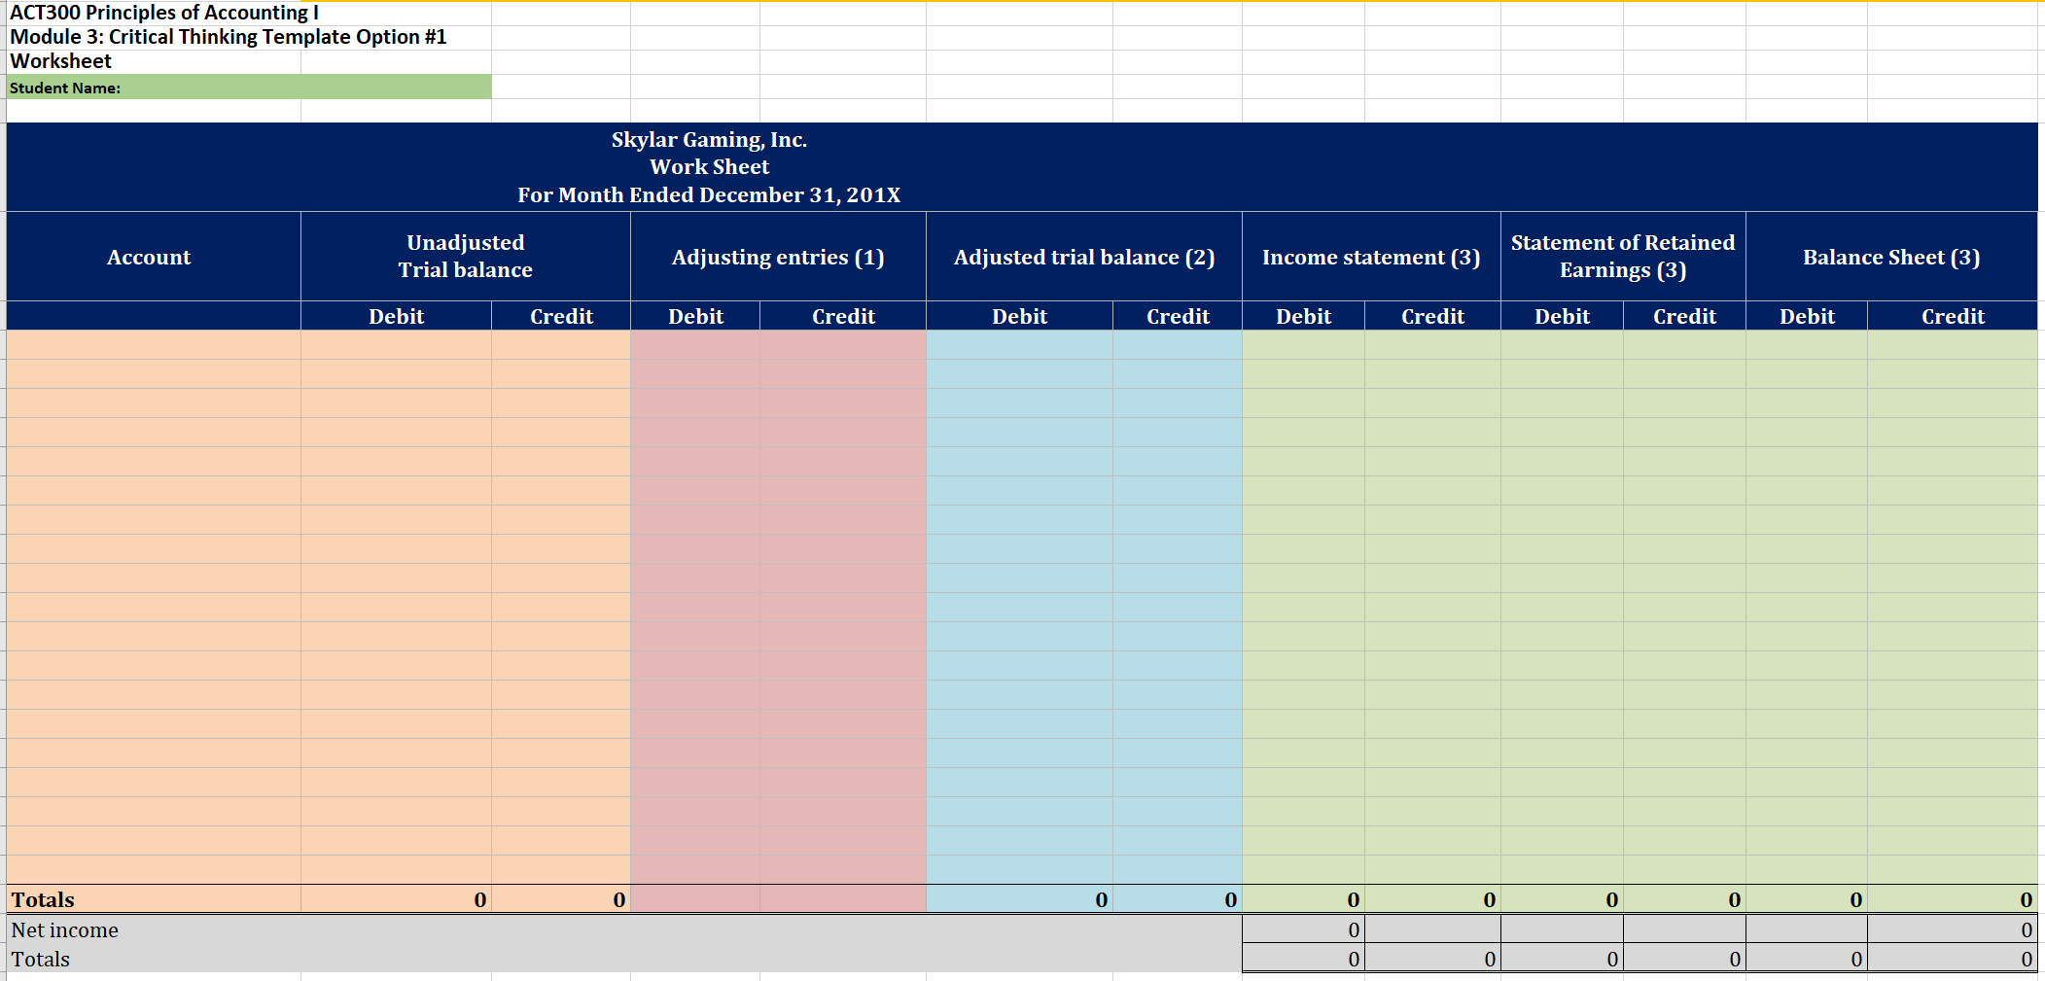Select bold Totals value for Unadjusted Credit
2045x981 pixels.
tap(561, 899)
